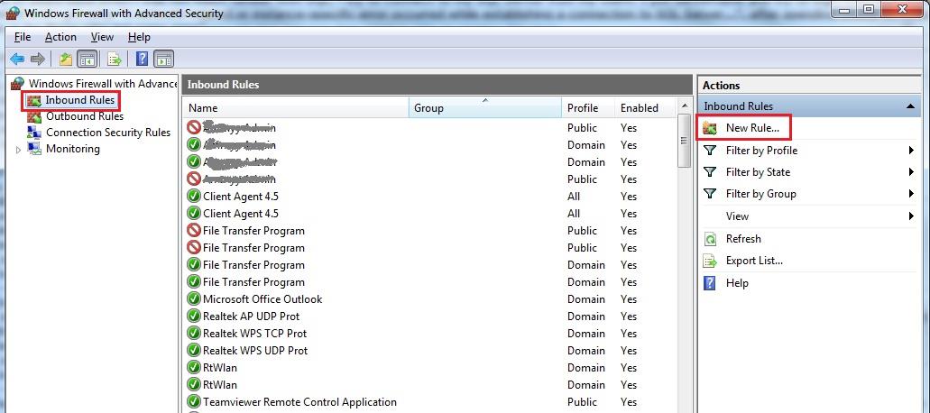Click the allow icon for Realtek WPS TCP Prot
Viewport: 930px width, 413px height.
[193, 334]
